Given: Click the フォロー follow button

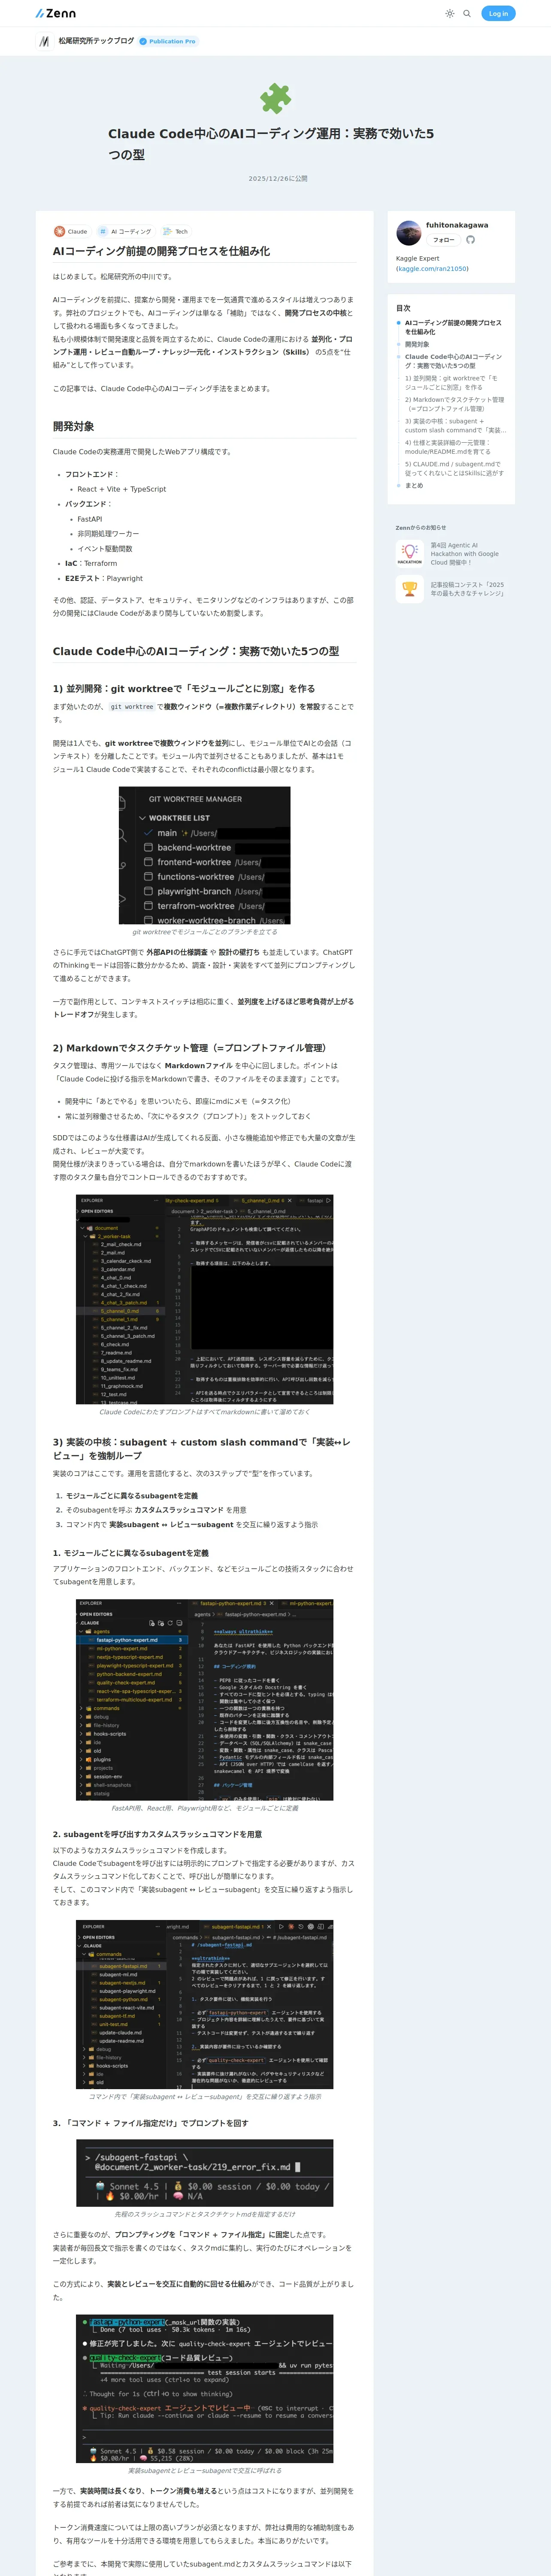Looking at the screenshot, I should pyautogui.click(x=444, y=240).
